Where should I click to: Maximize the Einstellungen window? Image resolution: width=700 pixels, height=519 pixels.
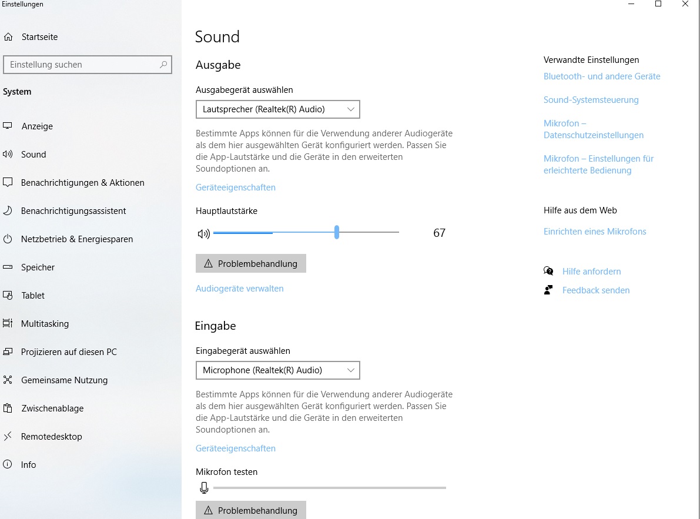(658, 4)
